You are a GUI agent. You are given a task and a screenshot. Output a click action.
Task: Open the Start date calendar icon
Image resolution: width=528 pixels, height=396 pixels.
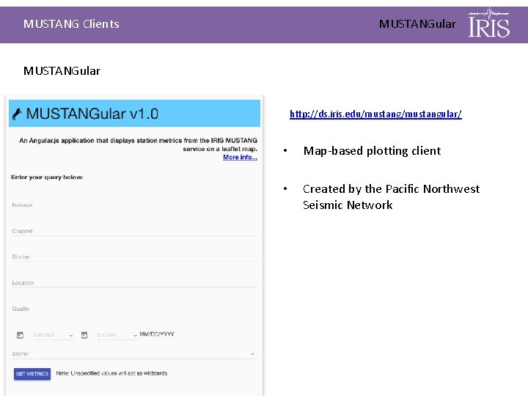pyautogui.click(x=21, y=334)
